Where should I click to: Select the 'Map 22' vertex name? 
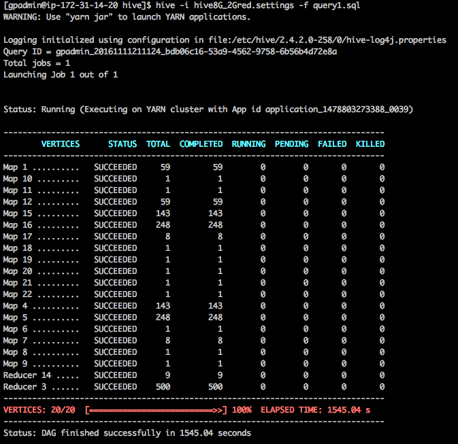click(x=18, y=294)
